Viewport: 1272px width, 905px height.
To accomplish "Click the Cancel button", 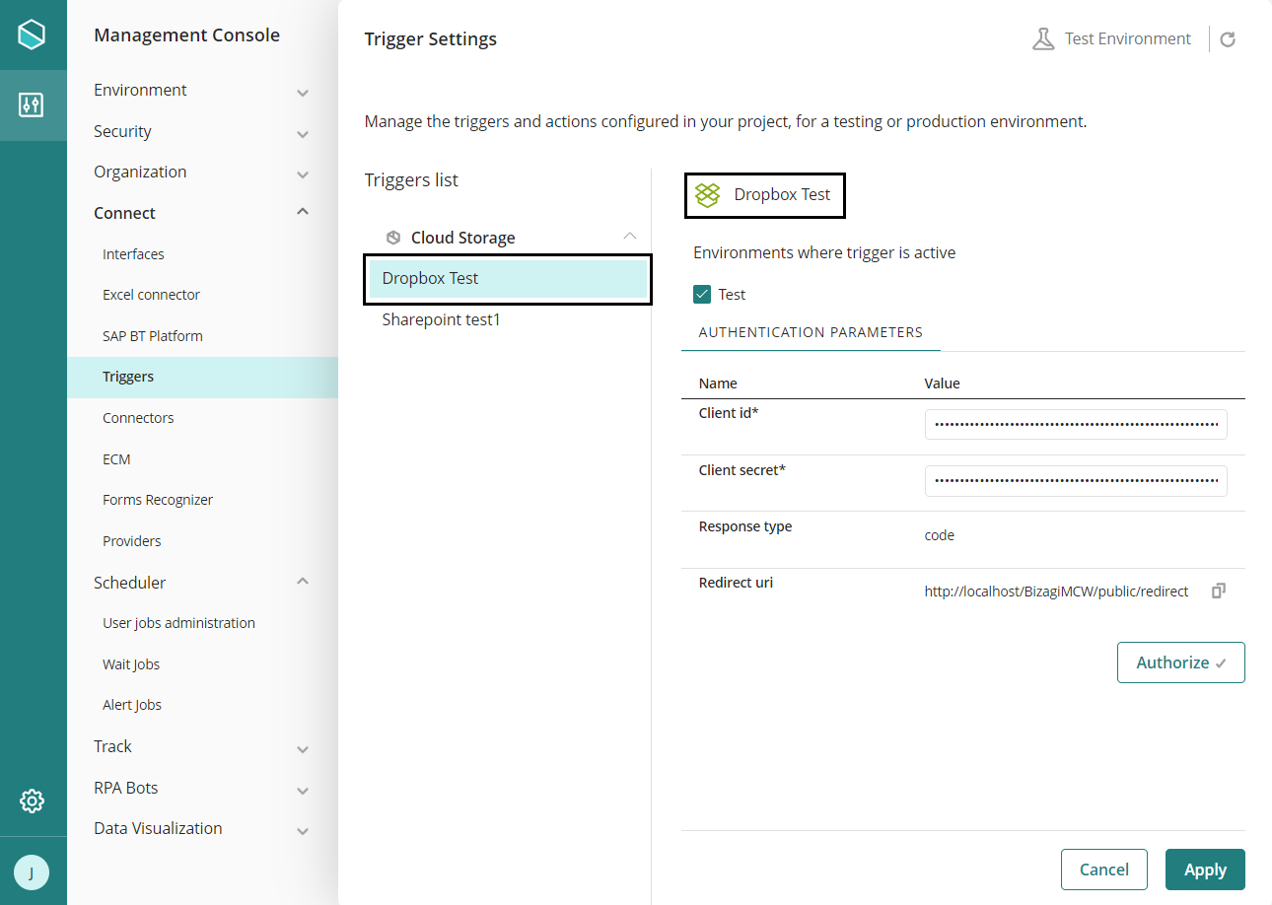I will [x=1104, y=870].
